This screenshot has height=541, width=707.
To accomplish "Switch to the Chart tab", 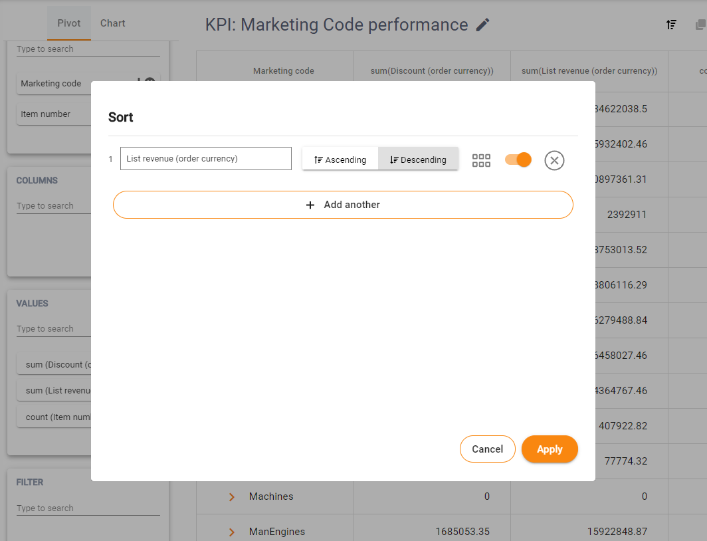I will click(112, 23).
